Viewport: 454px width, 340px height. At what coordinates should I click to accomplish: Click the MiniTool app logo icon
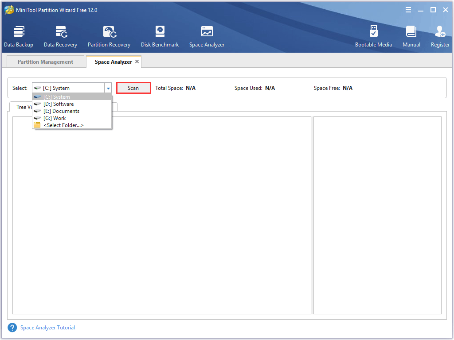9,10
